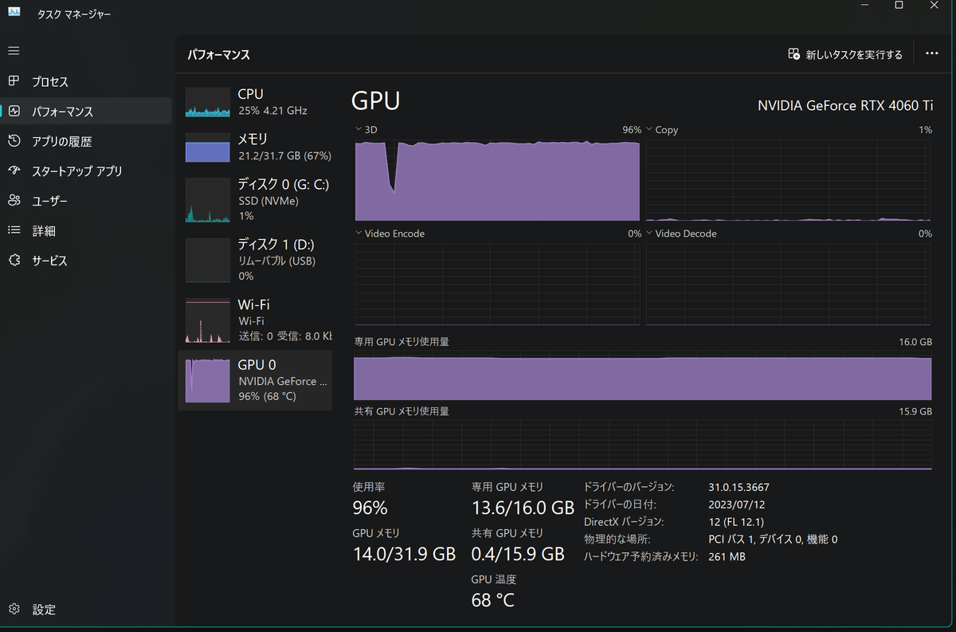Open the hamburger navigation menu
956x632 pixels.
point(14,51)
